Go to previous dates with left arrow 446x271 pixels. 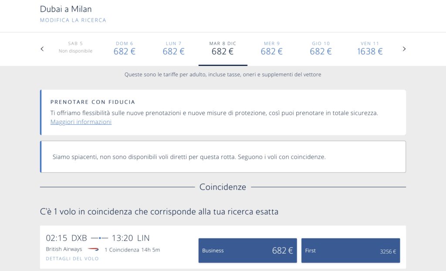42,49
